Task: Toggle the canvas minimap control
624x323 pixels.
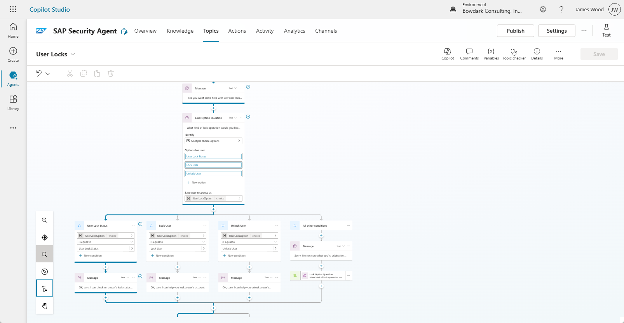Action: pos(45,272)
